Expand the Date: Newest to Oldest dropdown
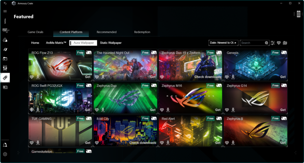 tap(223, 43)
